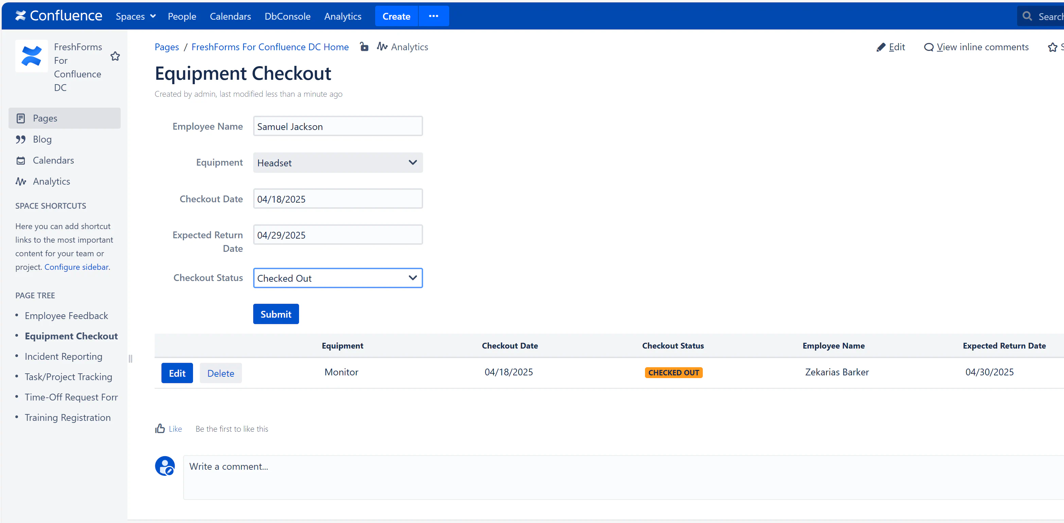This screenshot has width=1064, height=523.
Task: Click the FreshForms space logo
Action: (x=31, y=56)
